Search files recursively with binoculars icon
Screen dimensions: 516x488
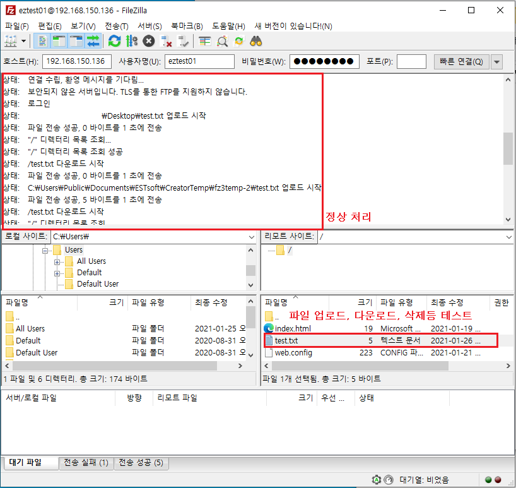(256, 42)
